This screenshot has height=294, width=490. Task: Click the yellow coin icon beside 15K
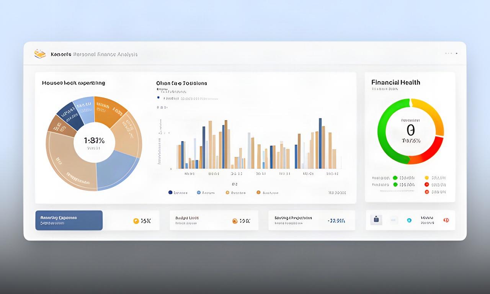point(136,221)
